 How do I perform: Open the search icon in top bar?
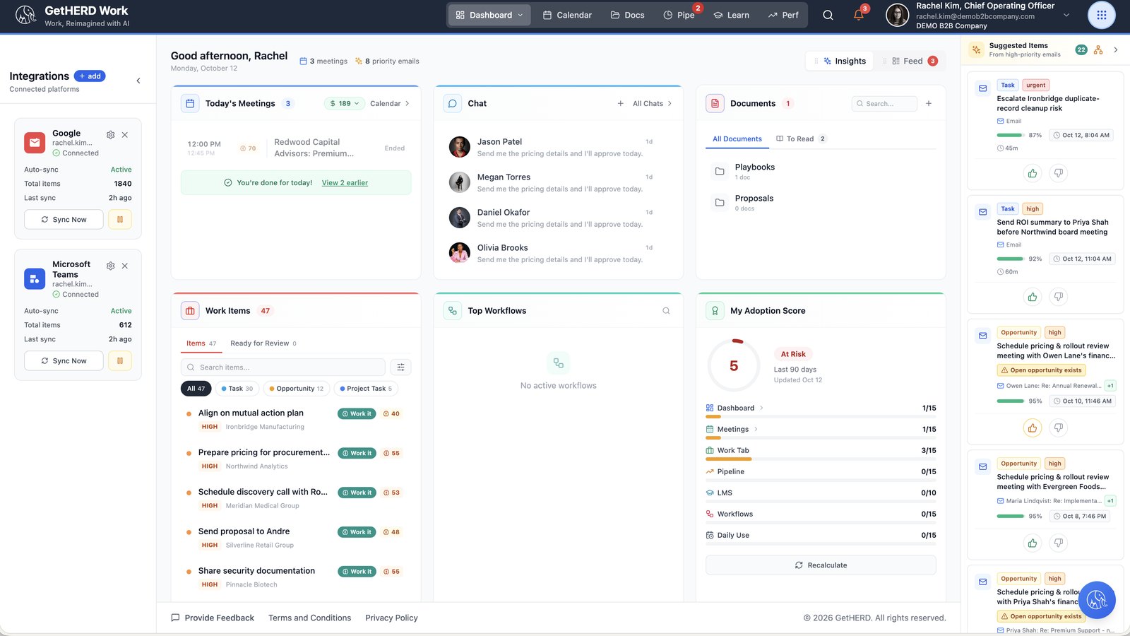(828, 15)
